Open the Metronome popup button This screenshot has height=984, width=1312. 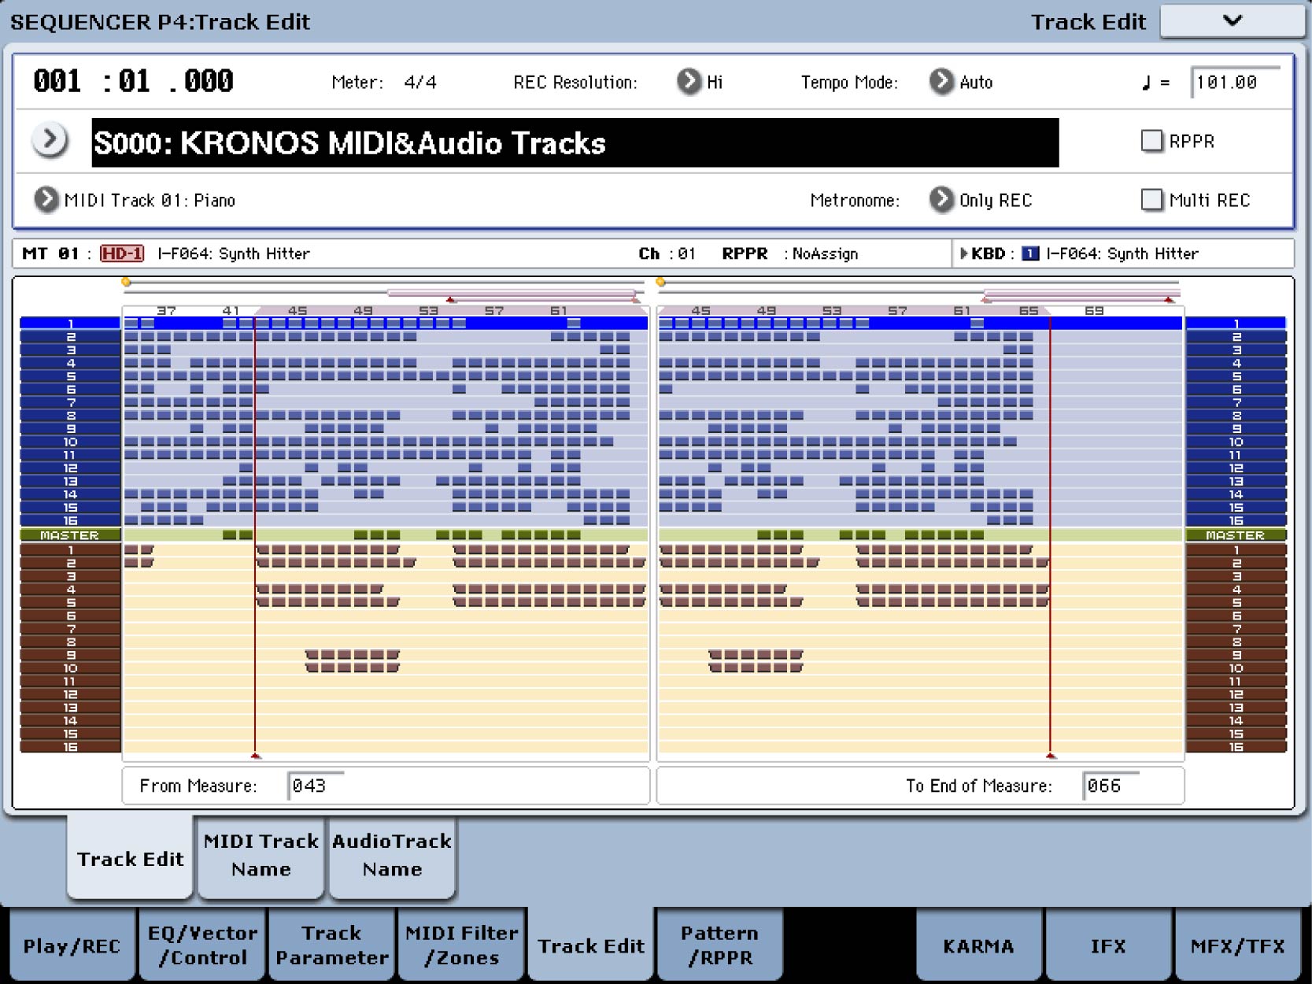tap(941, 200)
